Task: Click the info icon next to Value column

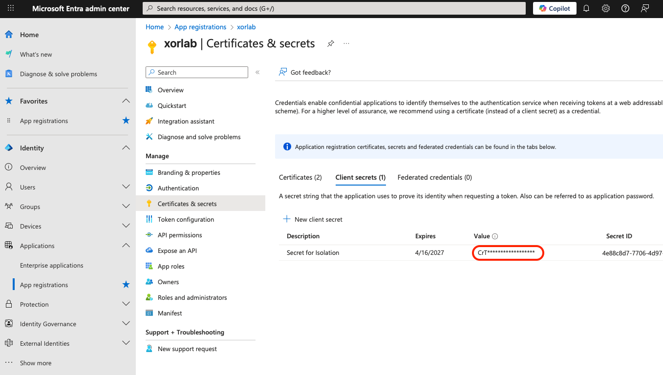Action: click(495, 236)
